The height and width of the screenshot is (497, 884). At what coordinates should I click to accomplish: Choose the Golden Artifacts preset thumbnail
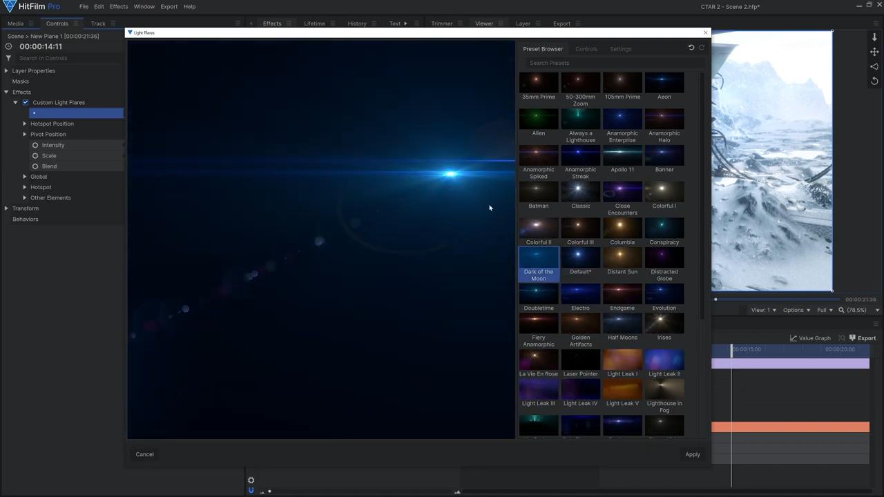click(x=580, y=322)
